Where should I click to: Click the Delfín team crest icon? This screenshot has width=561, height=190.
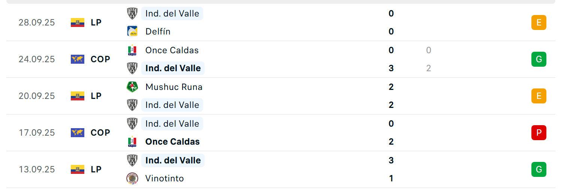pos(132,31)
